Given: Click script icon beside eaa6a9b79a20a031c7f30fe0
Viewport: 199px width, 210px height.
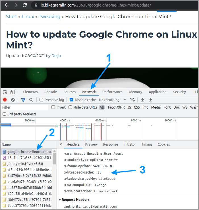Looking at the screenshot, I should coord(4,182).
